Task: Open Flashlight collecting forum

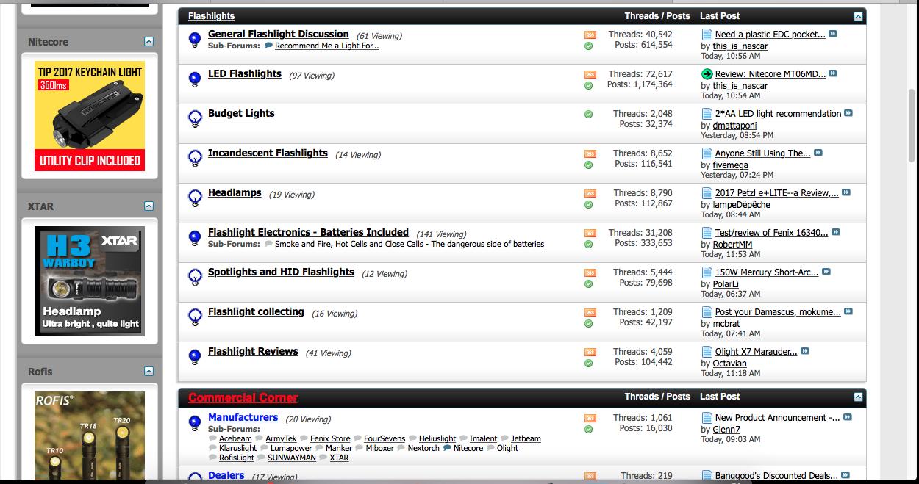Action: [x=256, y=311]
